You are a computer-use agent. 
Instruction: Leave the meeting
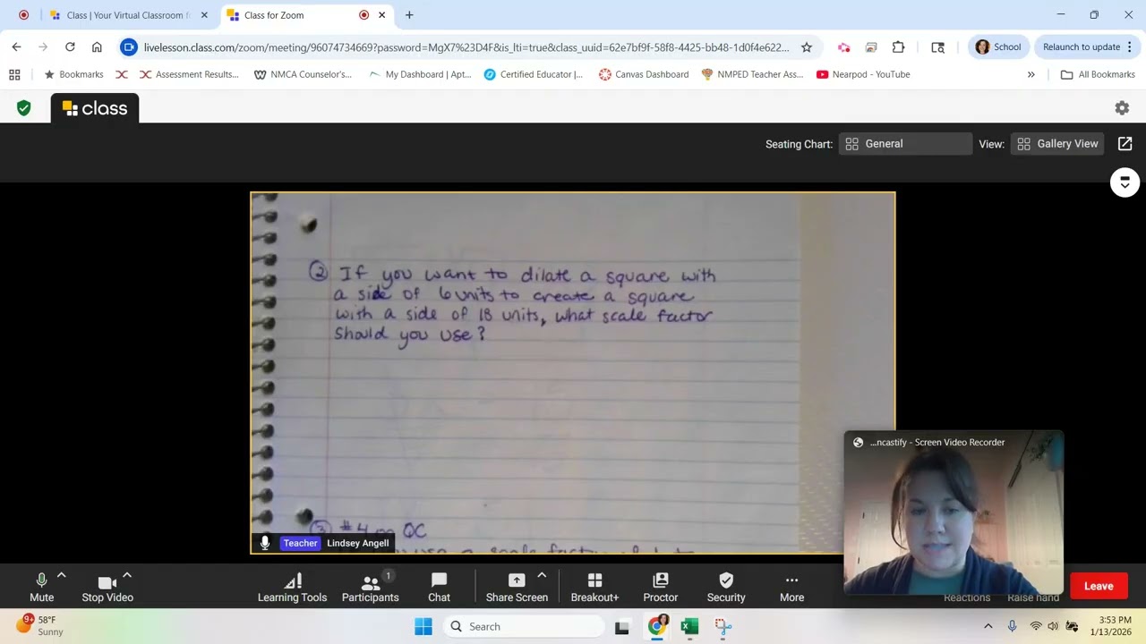[x=1099, y=587]
